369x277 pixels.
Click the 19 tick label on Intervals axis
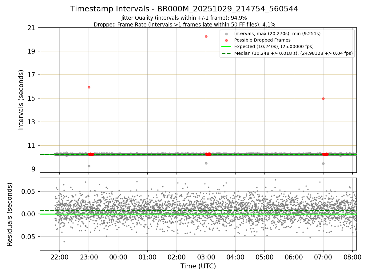click(x=31, y=51)
